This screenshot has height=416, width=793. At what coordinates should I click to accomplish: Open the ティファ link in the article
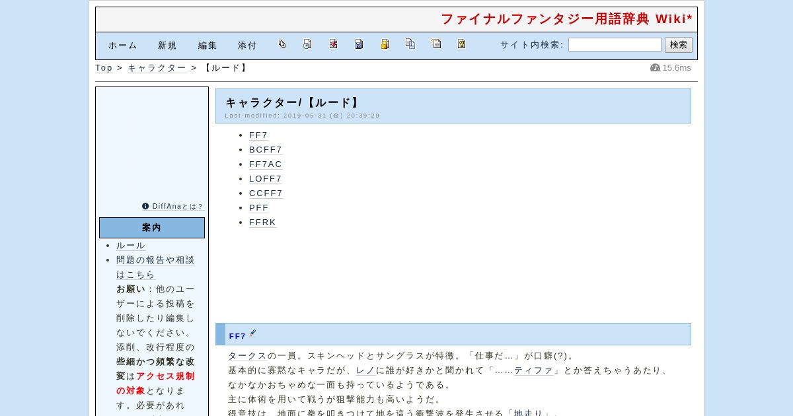(533, 370)
